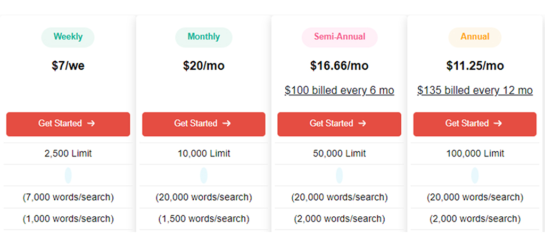Get started with the $20/mo Monthly plan

[x=204, y=124]
